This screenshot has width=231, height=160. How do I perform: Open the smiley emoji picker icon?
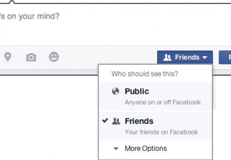(x=54, y=57)
